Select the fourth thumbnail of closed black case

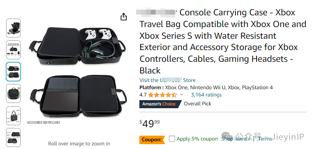[x=13, y=94]
